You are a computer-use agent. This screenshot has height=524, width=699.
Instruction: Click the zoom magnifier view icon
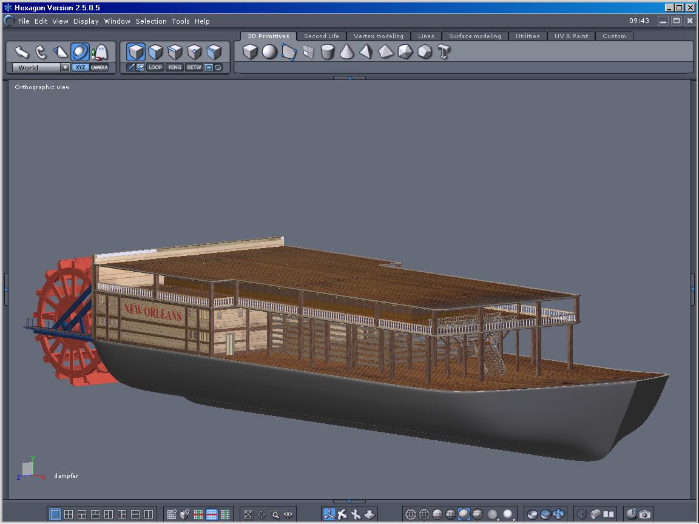point(275,514)
